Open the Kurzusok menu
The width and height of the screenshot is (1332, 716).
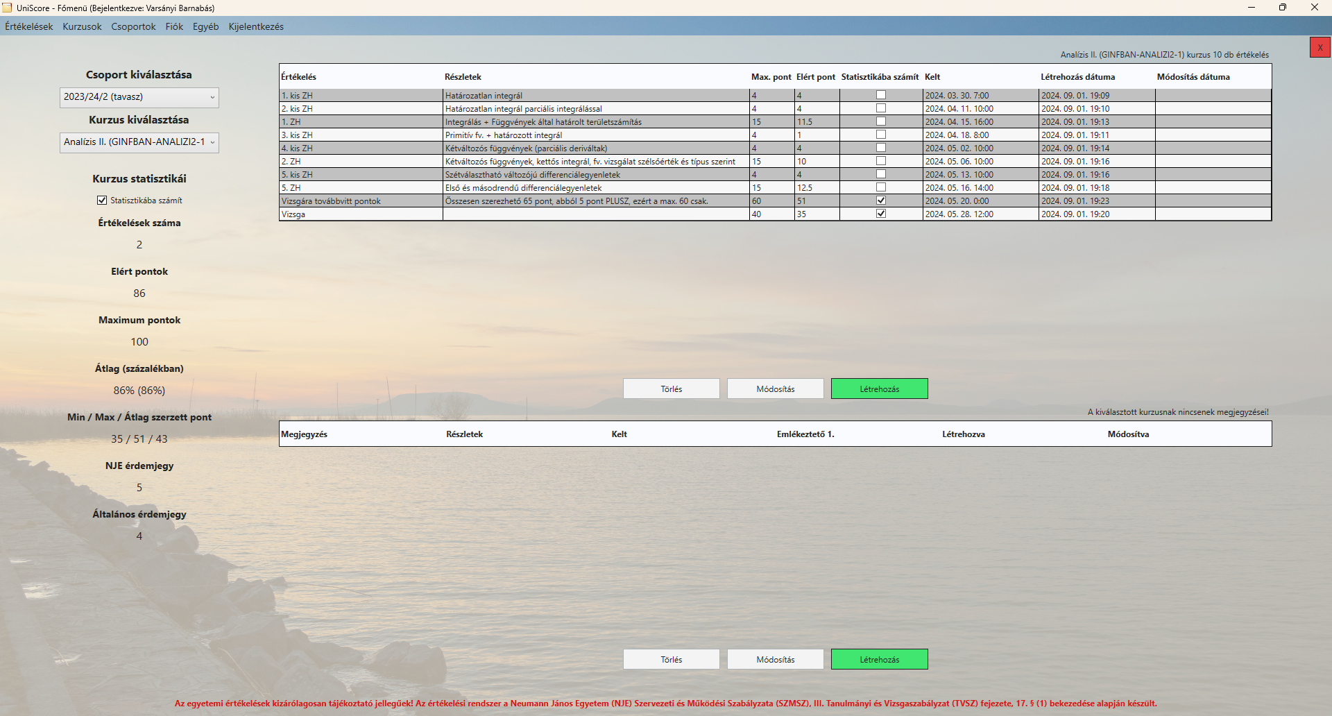(81, 26)
